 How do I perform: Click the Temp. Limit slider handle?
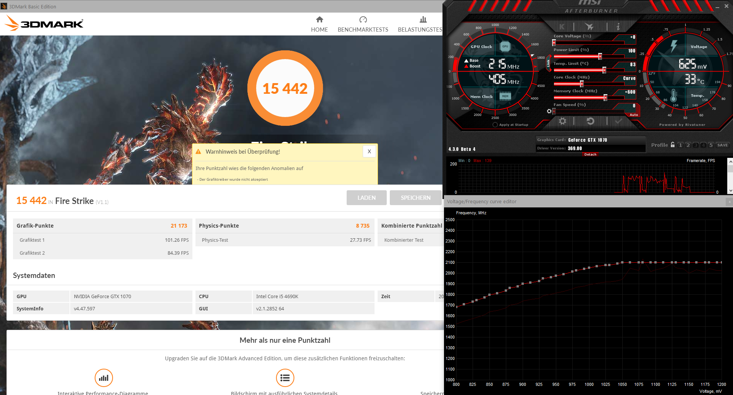(x=604, y=70)
